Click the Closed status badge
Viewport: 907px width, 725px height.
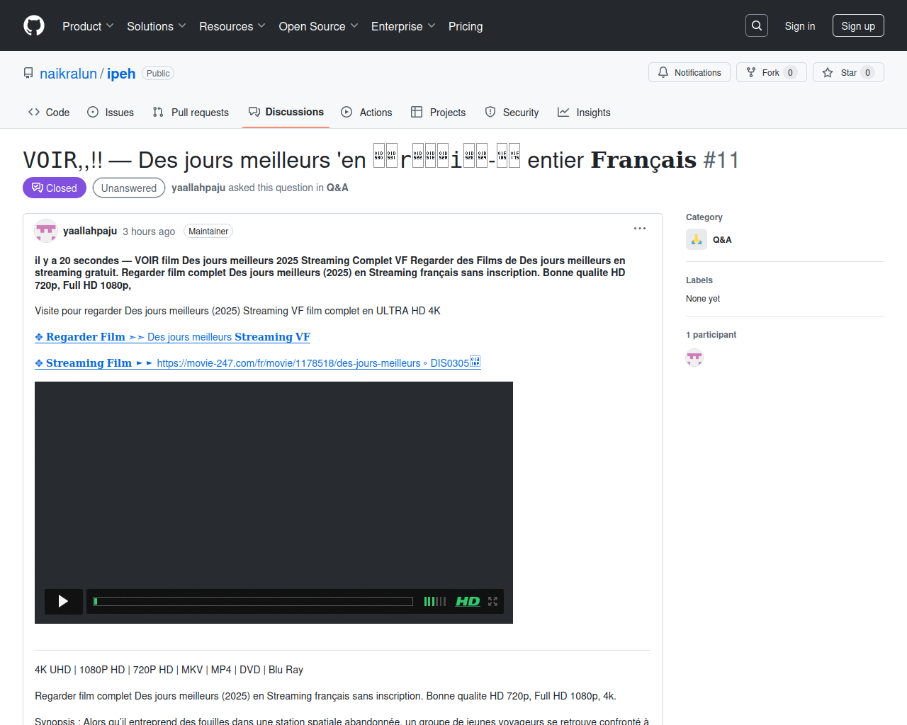55,188
